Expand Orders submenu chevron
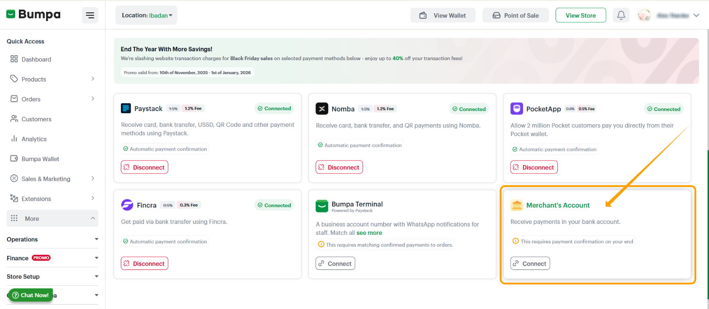 [x=93, y=99]
